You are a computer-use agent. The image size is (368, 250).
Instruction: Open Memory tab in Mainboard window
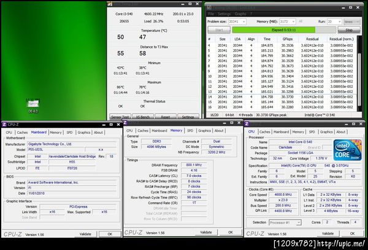coord(56,133)
